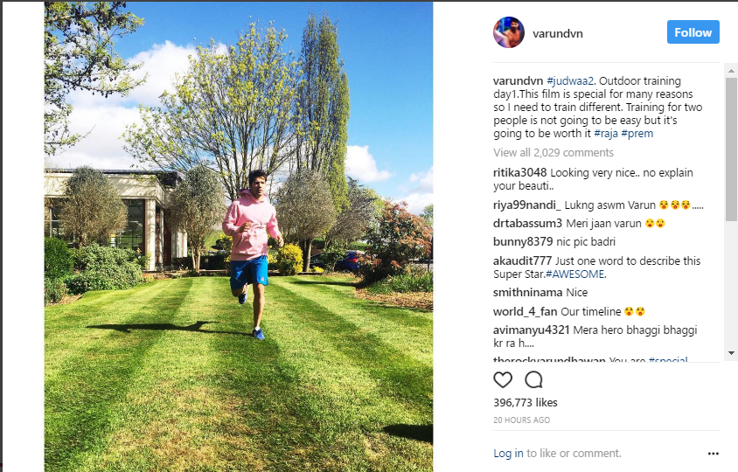
Task: Click the comments scrollbar thumb
Action: tap(731, 149)
